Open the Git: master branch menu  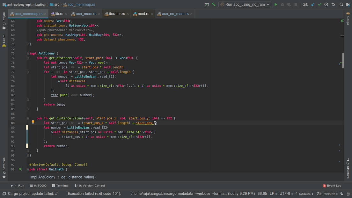click(x=327, y=194)
